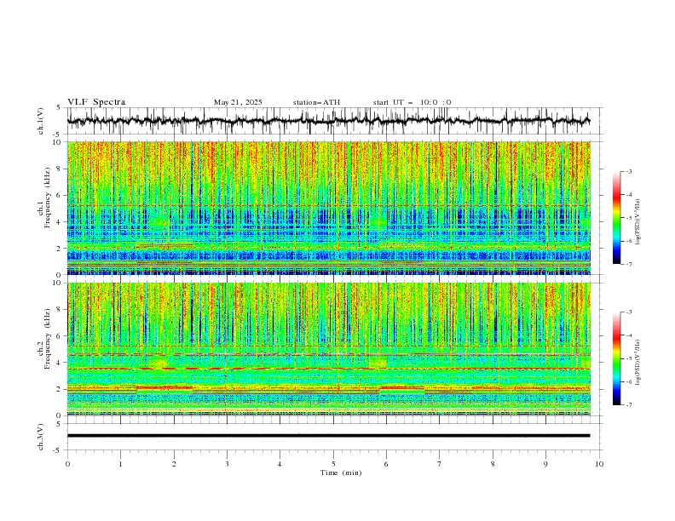The image size is (675, 521).
Task: Click the time-axis tick label "9"
Action: pos(545,464)
